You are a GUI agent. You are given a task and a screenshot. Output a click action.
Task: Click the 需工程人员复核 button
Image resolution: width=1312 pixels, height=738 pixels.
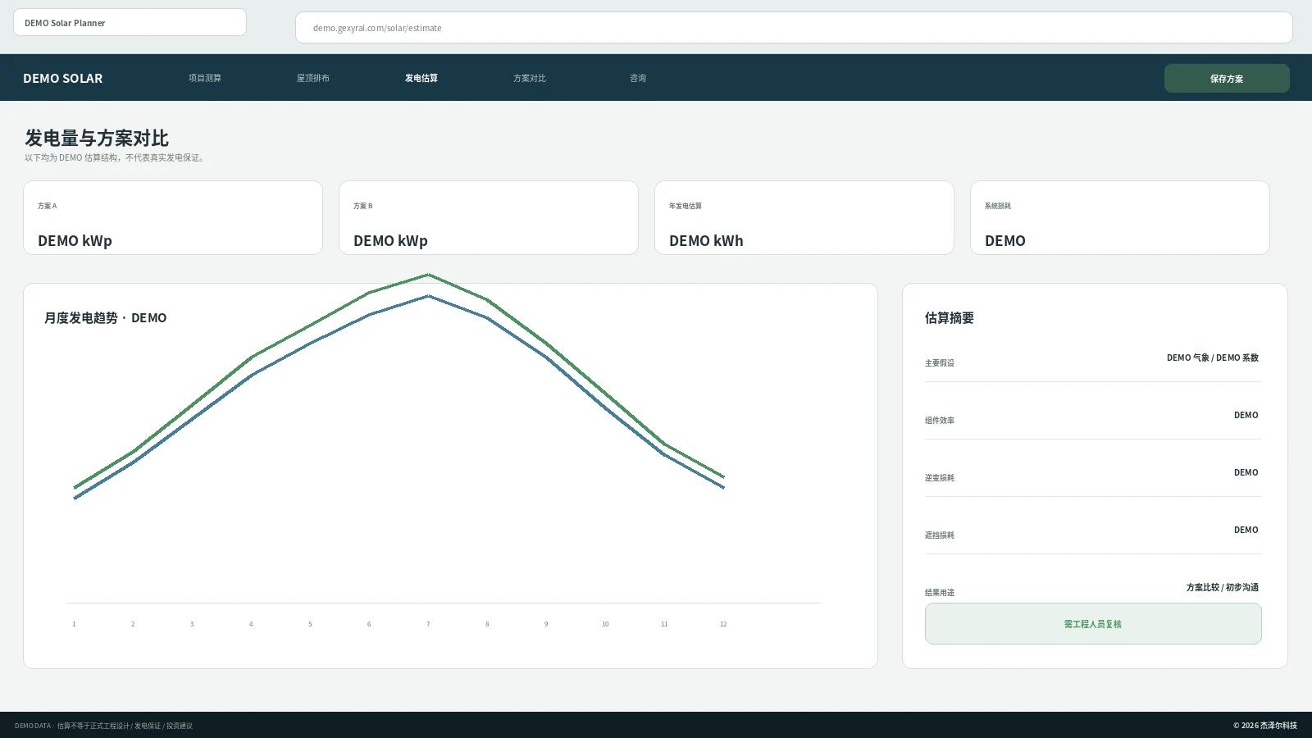click(1093, 624)
